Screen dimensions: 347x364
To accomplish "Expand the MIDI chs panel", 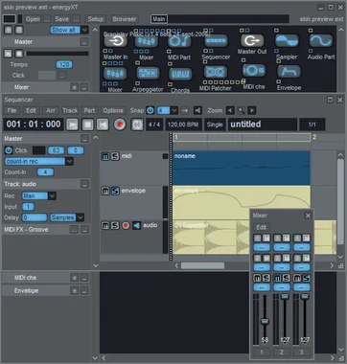I will coord(84,278).
